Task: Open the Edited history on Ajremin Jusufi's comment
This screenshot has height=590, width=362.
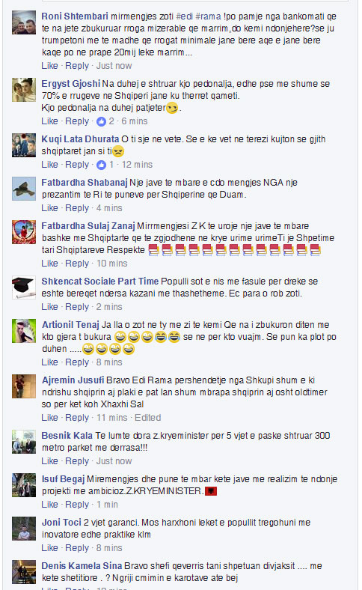Action: click(148, 418)
